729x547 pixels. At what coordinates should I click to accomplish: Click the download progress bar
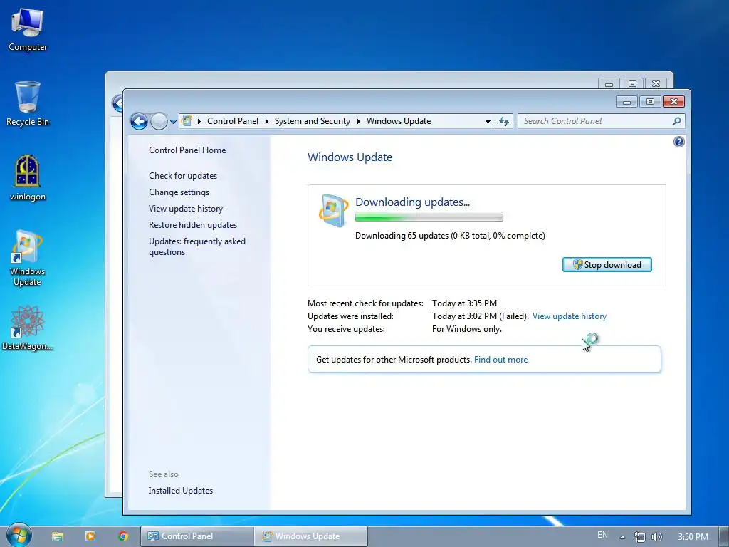[x=429, y=217]
